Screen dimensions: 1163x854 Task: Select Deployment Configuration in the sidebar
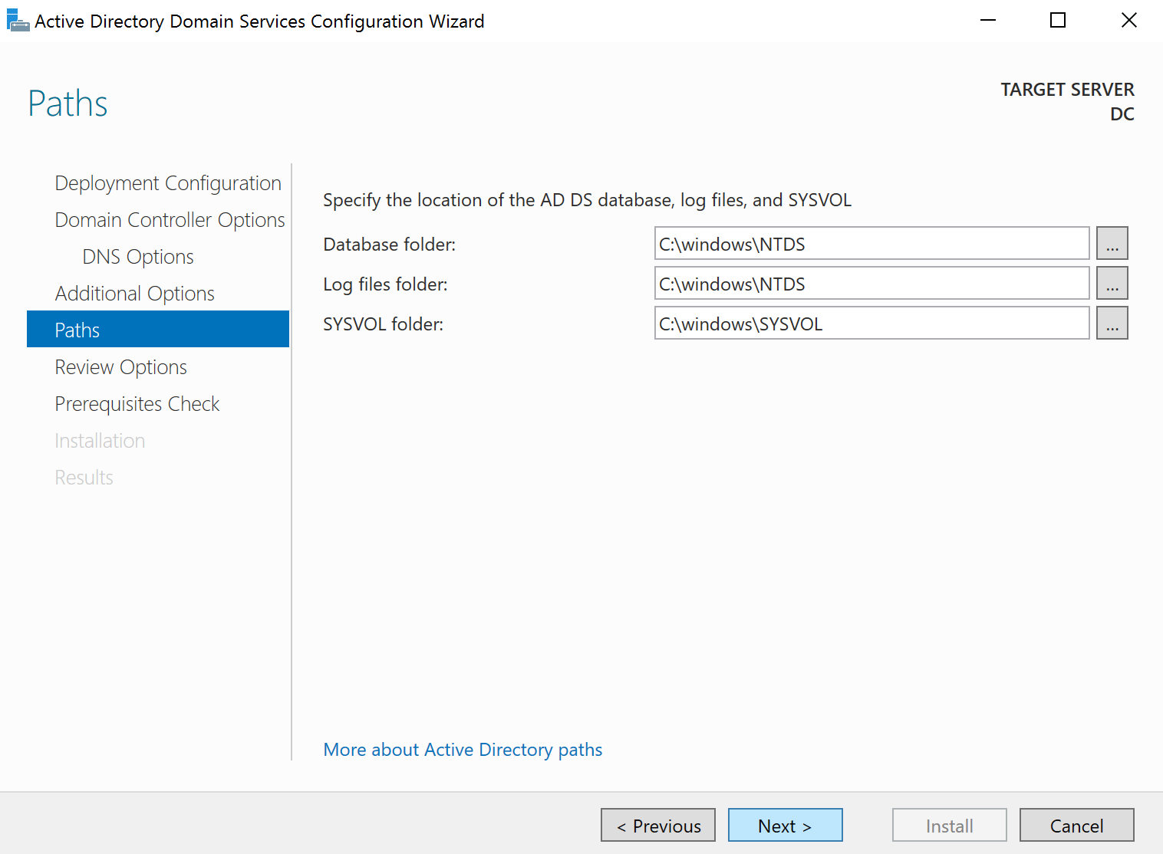[167, 183]
